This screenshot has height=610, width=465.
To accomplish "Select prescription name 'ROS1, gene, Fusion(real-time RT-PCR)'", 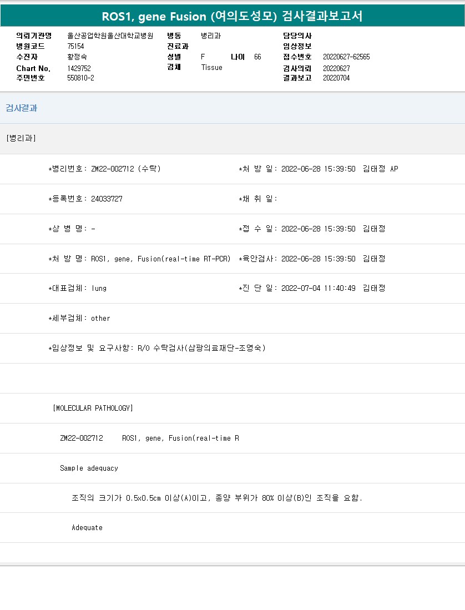I will [160, 259].
